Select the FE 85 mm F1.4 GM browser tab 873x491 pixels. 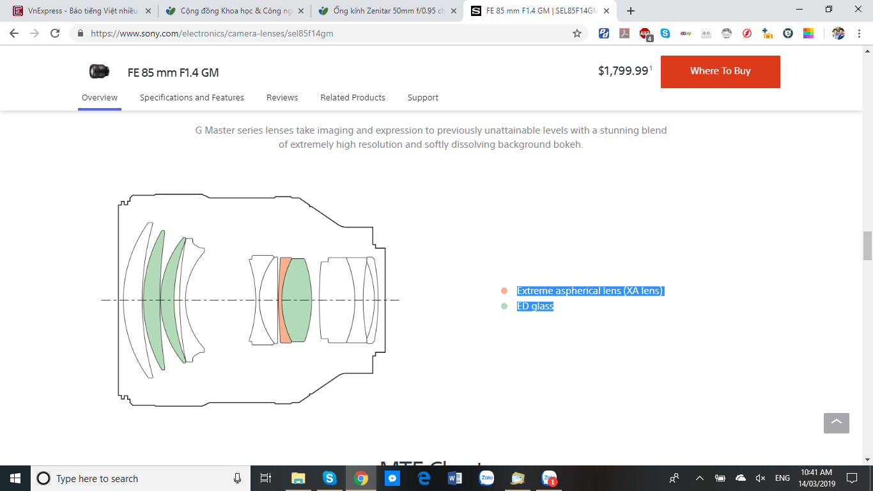pyautogui.click(x=541, y=11)
